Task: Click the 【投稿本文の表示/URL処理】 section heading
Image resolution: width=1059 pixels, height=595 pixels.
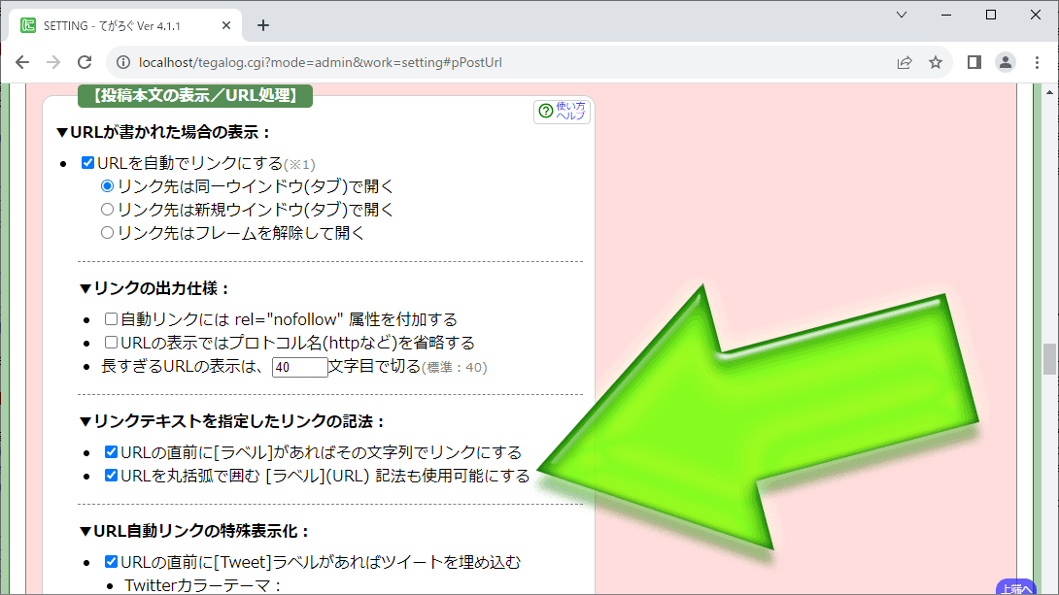Action: click(x=195, y=96)
